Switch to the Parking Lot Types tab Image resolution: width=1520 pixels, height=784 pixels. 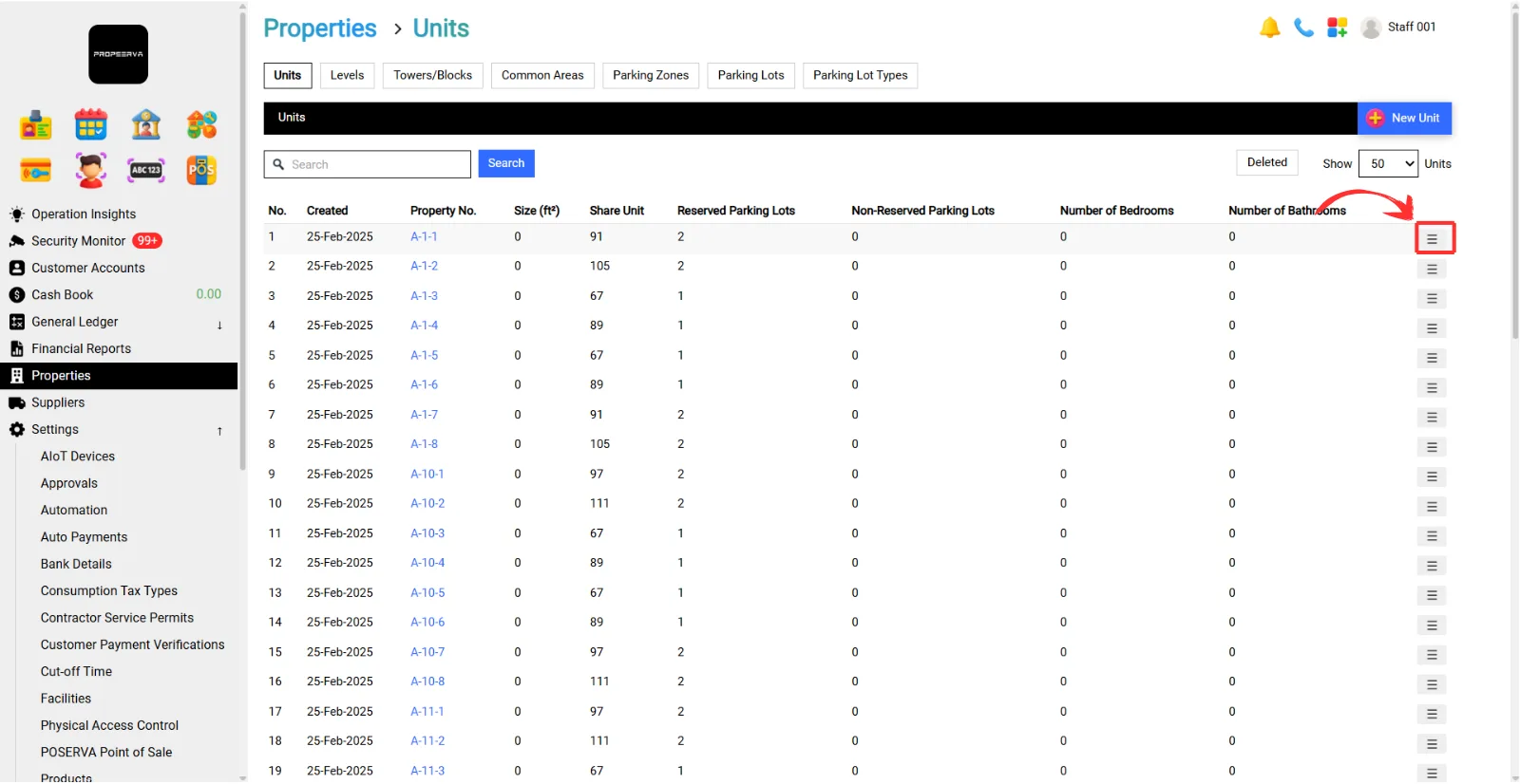click(860, 76)
